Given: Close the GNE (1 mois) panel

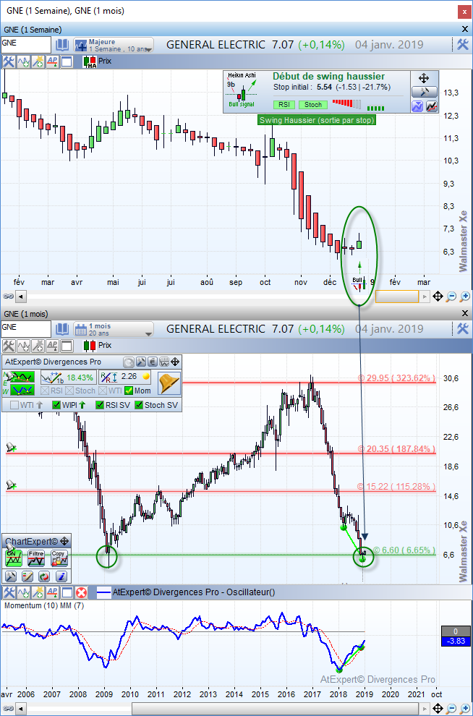Looking at the screenshot, I should [465, 314].
